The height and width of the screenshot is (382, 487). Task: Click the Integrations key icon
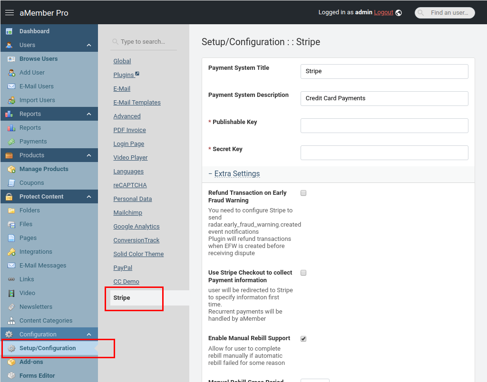tap(11, 252)
